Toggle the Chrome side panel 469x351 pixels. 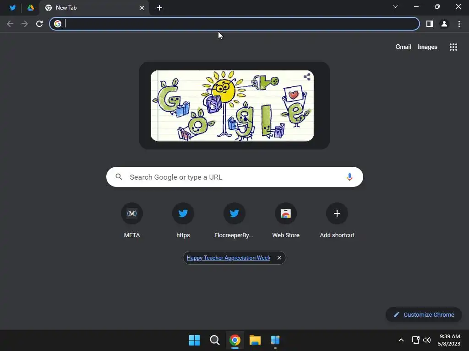click(430, 24)
